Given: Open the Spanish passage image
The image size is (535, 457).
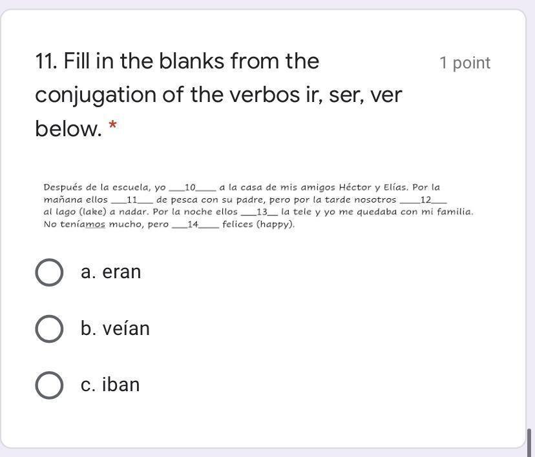Looking at the screenshot, I should (258, 205).
